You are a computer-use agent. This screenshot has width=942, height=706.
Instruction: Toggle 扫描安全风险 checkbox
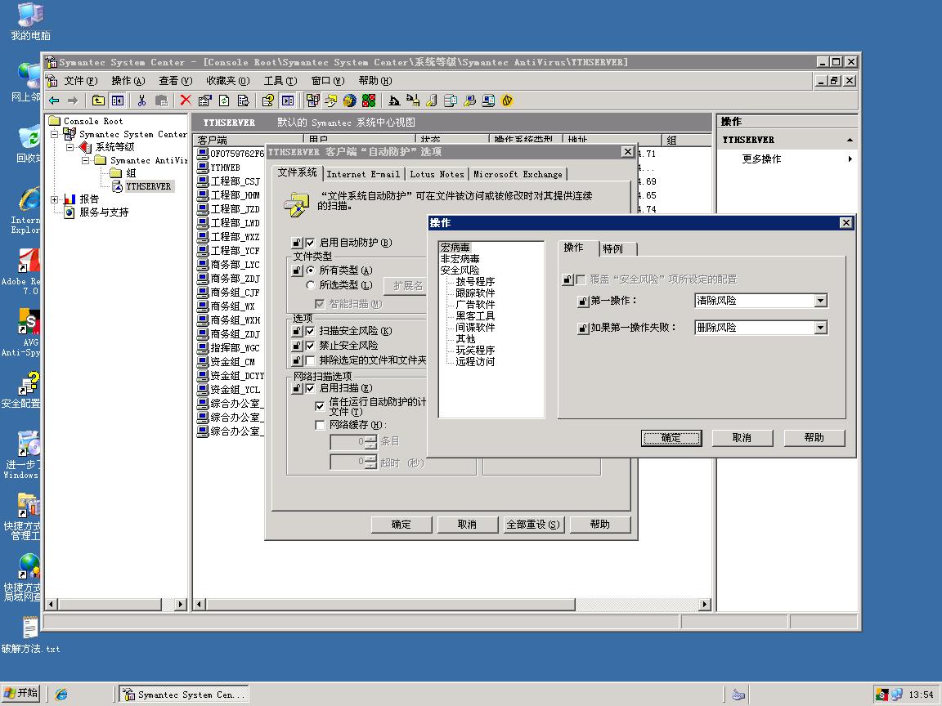click(310, 331)
